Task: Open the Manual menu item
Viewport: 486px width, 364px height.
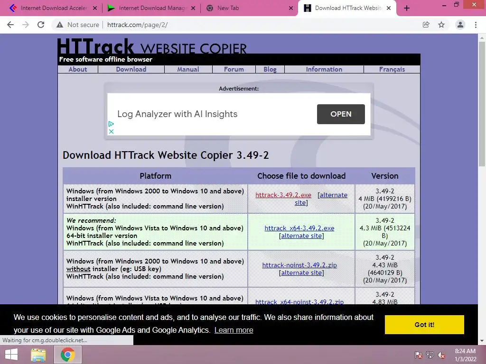Action: (x=188, y=69)
